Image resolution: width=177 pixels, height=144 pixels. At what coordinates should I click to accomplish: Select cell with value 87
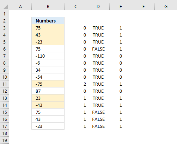click(48, 91)
